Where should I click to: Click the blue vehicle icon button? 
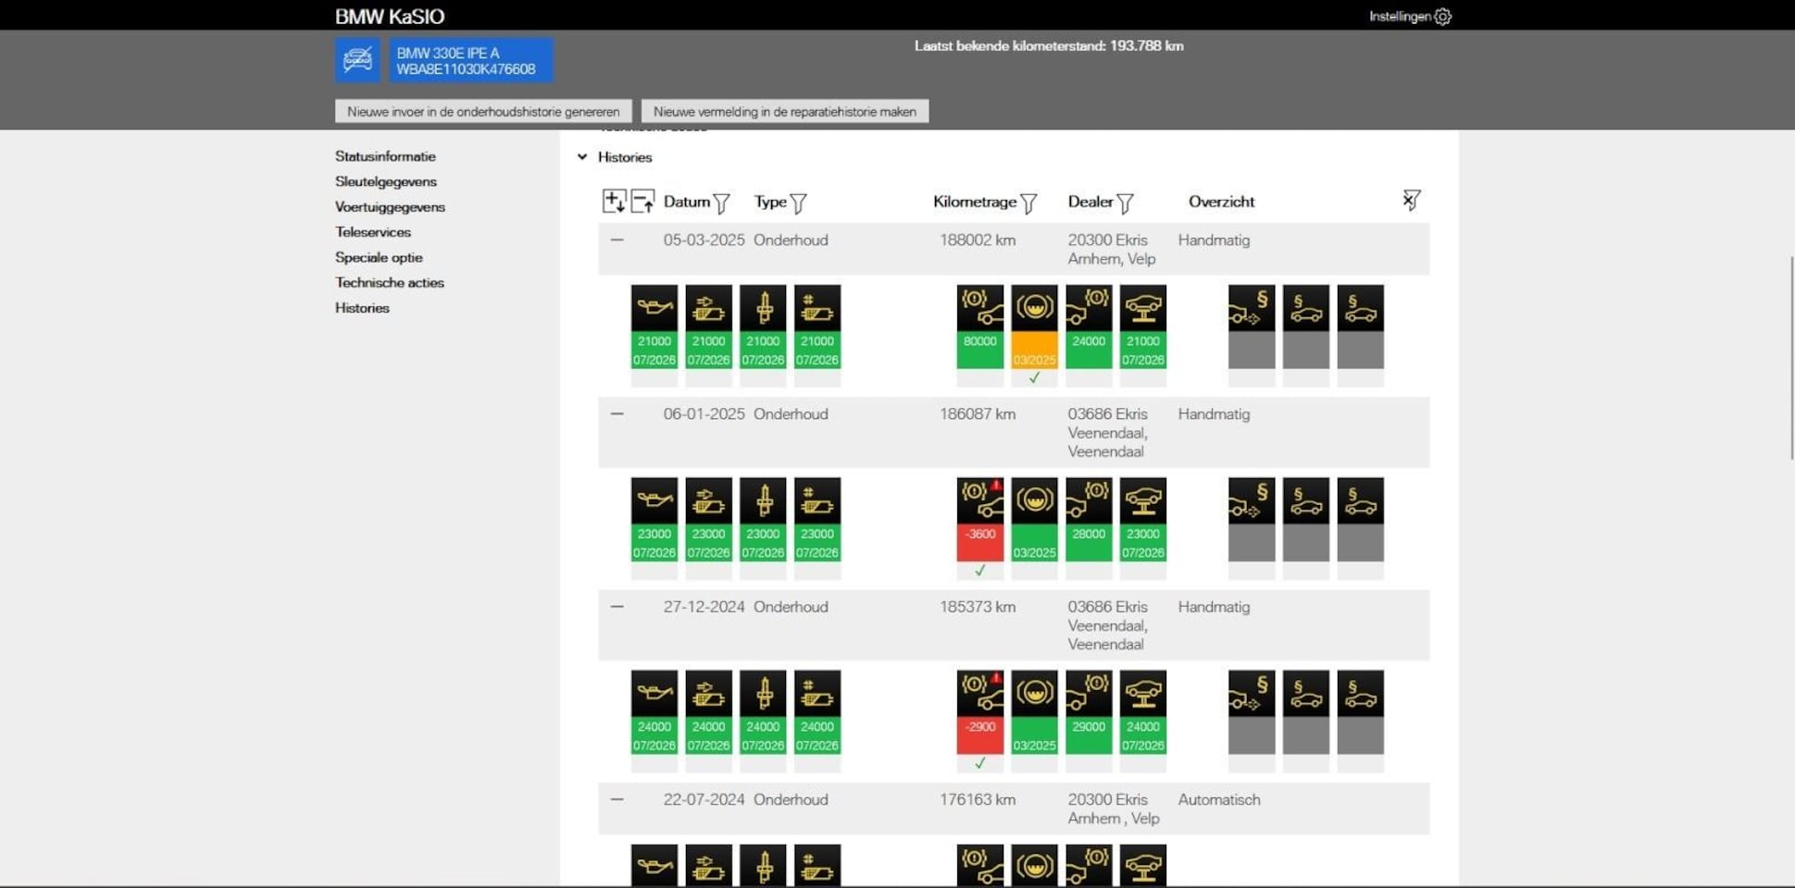pos(357,60)
